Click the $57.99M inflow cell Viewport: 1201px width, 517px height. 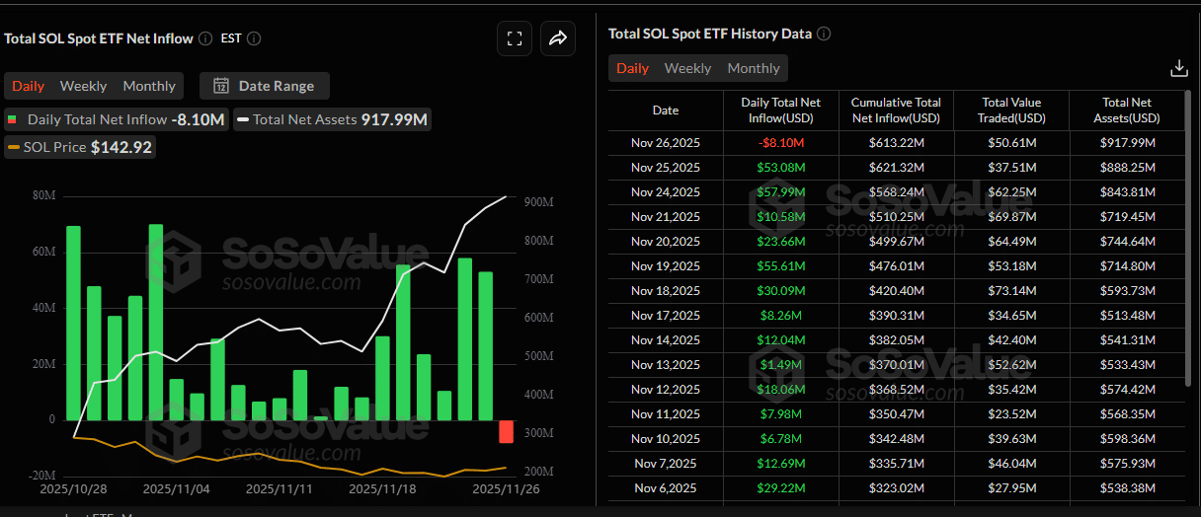781,192
